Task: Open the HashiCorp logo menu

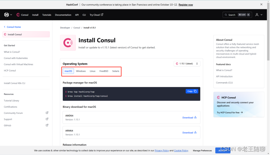Action: click(7, 15)
